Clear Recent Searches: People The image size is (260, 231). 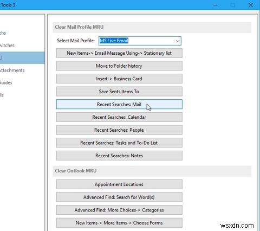[x=119, y=130]
